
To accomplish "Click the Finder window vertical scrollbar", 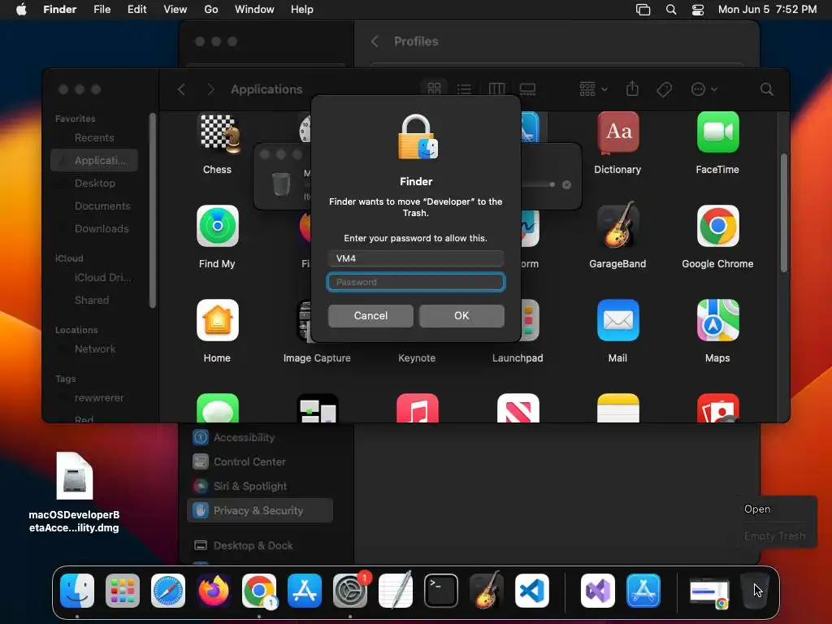I will coord(784,214).
